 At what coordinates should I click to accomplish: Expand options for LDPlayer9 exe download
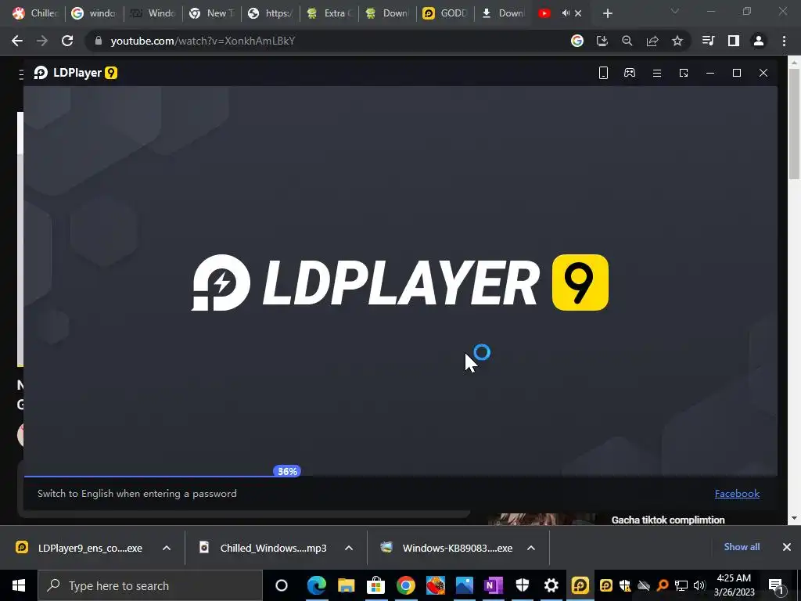pos(167,548)
